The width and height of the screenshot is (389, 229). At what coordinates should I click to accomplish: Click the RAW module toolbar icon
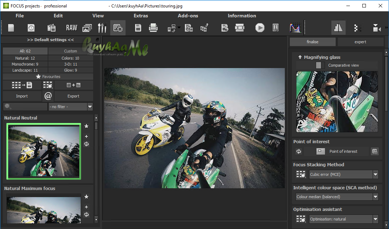pos(71,28)
